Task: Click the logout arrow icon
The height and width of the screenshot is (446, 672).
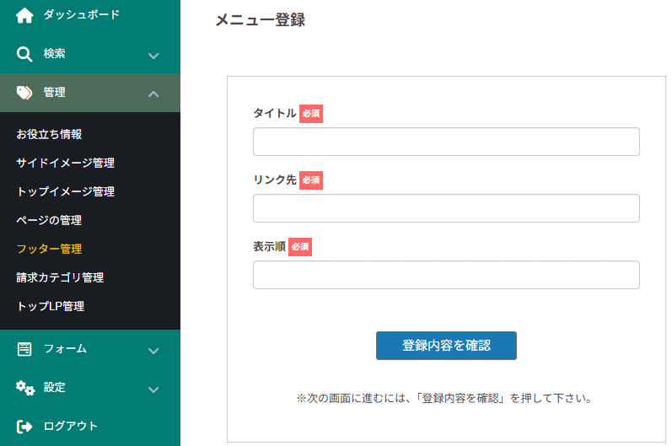Action: (x=24, y=427)
